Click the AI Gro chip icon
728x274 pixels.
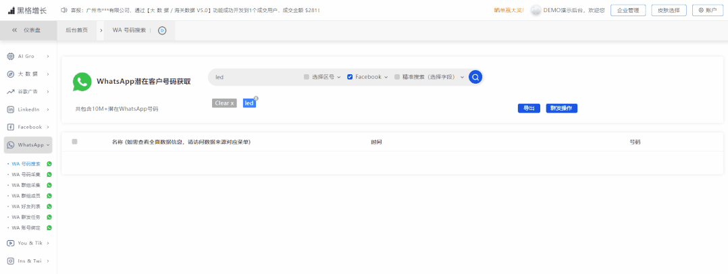click(x=11, y=56)
